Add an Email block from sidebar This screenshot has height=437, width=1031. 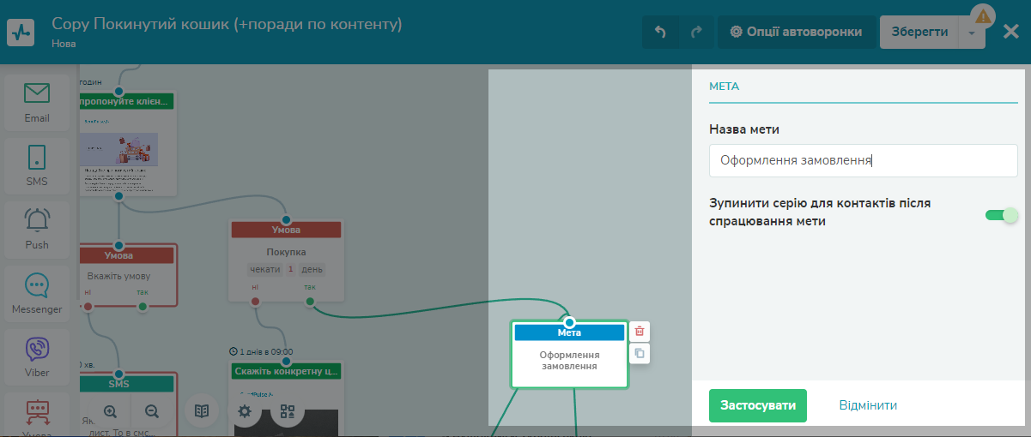[x=37, y=102]
